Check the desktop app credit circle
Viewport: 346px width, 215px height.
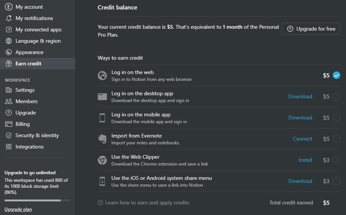coord(336,96)
